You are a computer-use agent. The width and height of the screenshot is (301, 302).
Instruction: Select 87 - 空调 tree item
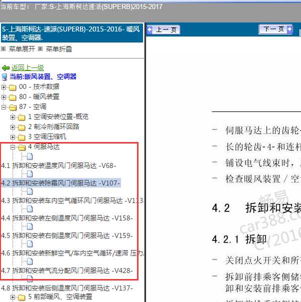[32, 107]
